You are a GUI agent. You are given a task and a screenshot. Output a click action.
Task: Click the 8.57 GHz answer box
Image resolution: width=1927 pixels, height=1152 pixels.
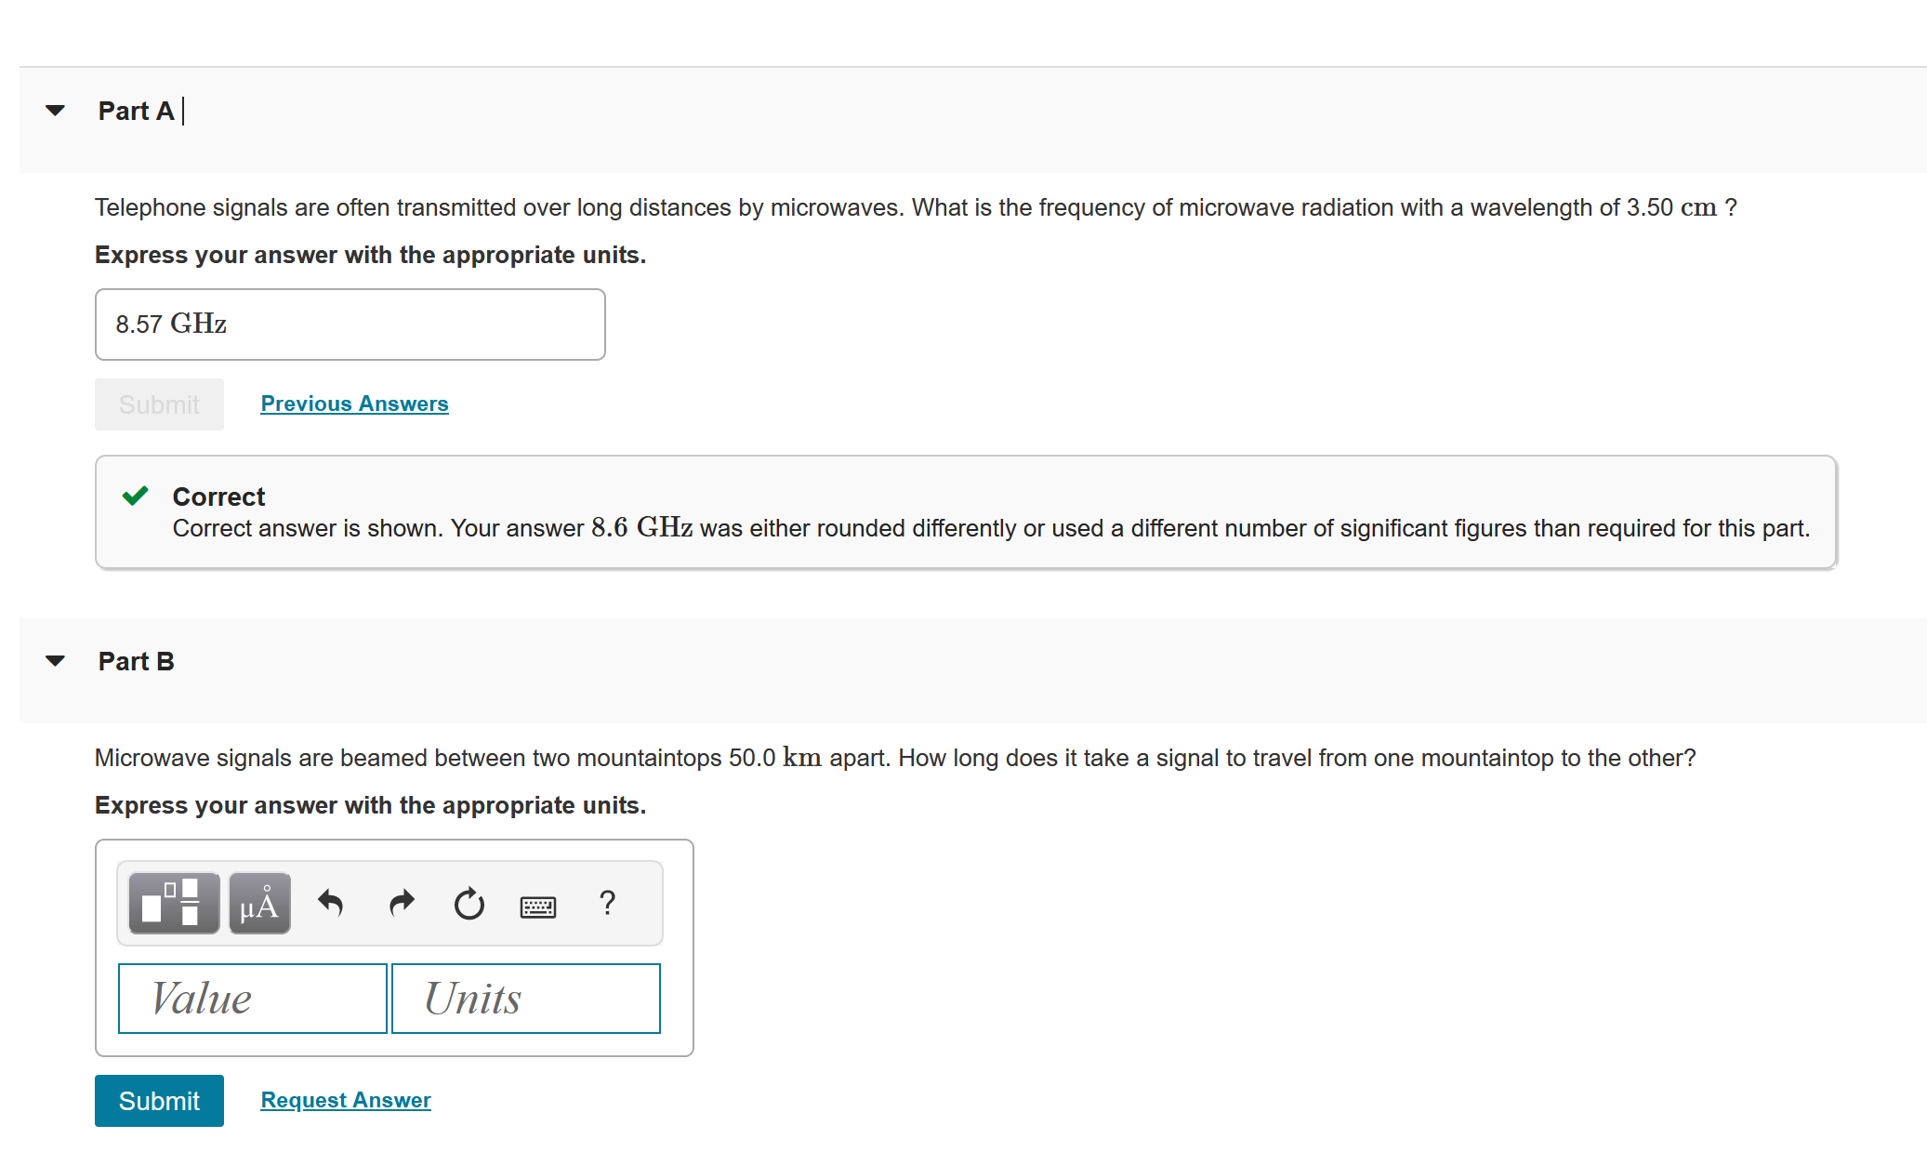pos(350,324)
